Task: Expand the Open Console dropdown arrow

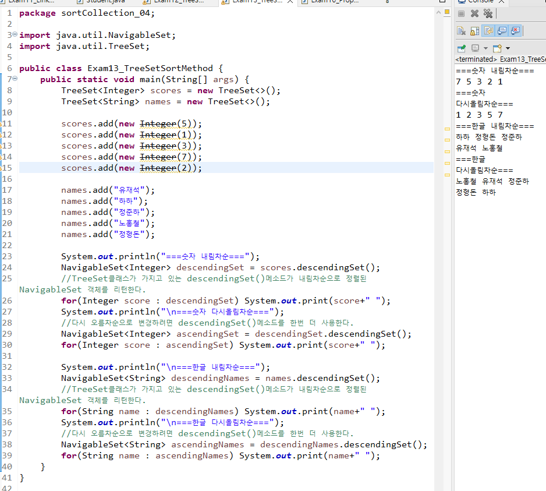Action: pos(508,48)
